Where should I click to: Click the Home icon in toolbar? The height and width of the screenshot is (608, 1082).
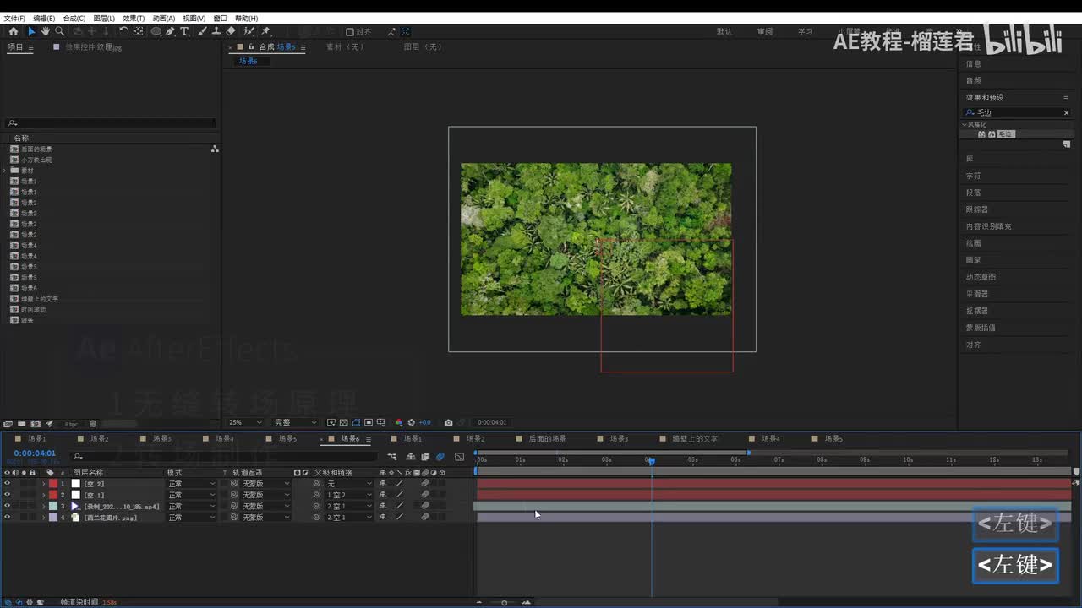click(x=13, y=31)
